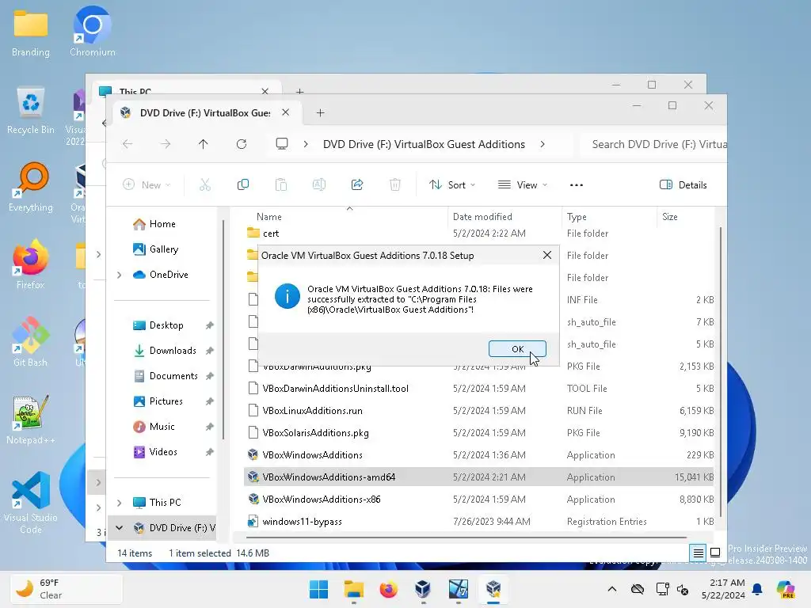The width and height of the screenshot is (811, 608).
Task: Open the See more ellipsis menu
Action: pos(577,185)
